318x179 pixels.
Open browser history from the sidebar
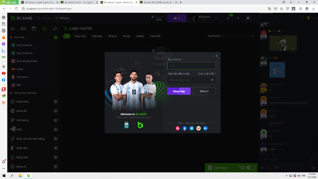click(4, 24)
